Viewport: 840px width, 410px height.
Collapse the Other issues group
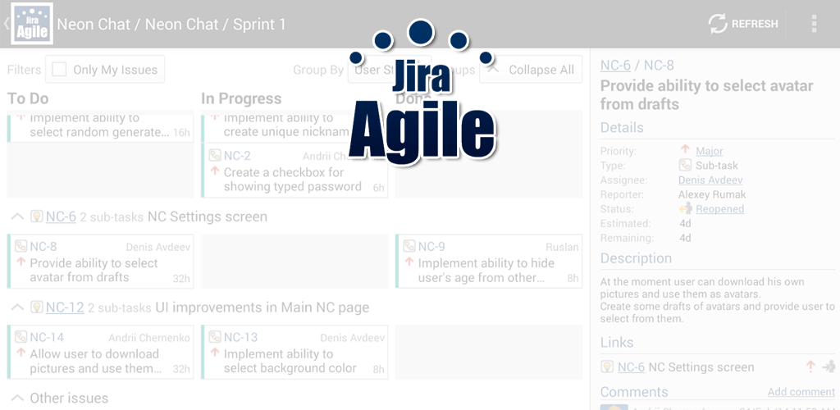point(16,398)
